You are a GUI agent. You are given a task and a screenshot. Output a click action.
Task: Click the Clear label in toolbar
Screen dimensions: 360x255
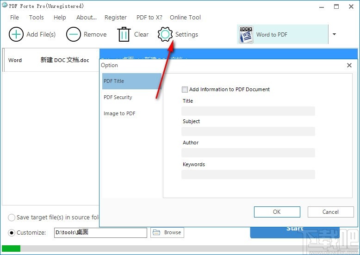pos(141,34)
